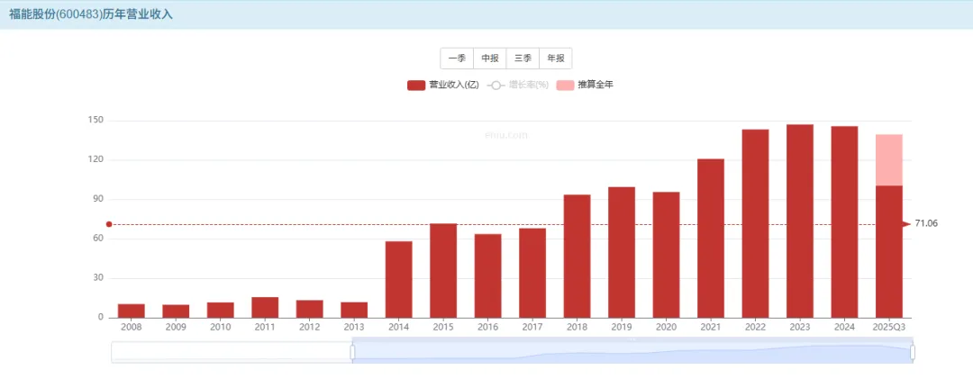Click the 2020 revenue bar
The width and height of the screenshot is (973, 379).
tap(666, 255)
